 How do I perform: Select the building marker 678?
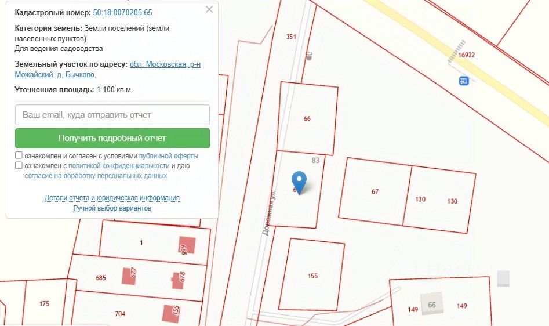click(x=178, y=280)
